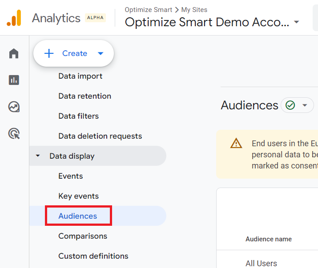The height and width of the screenshot is (268, 318).
Task: Click the plus icon in Create
Action: click(x=49, y=53)
